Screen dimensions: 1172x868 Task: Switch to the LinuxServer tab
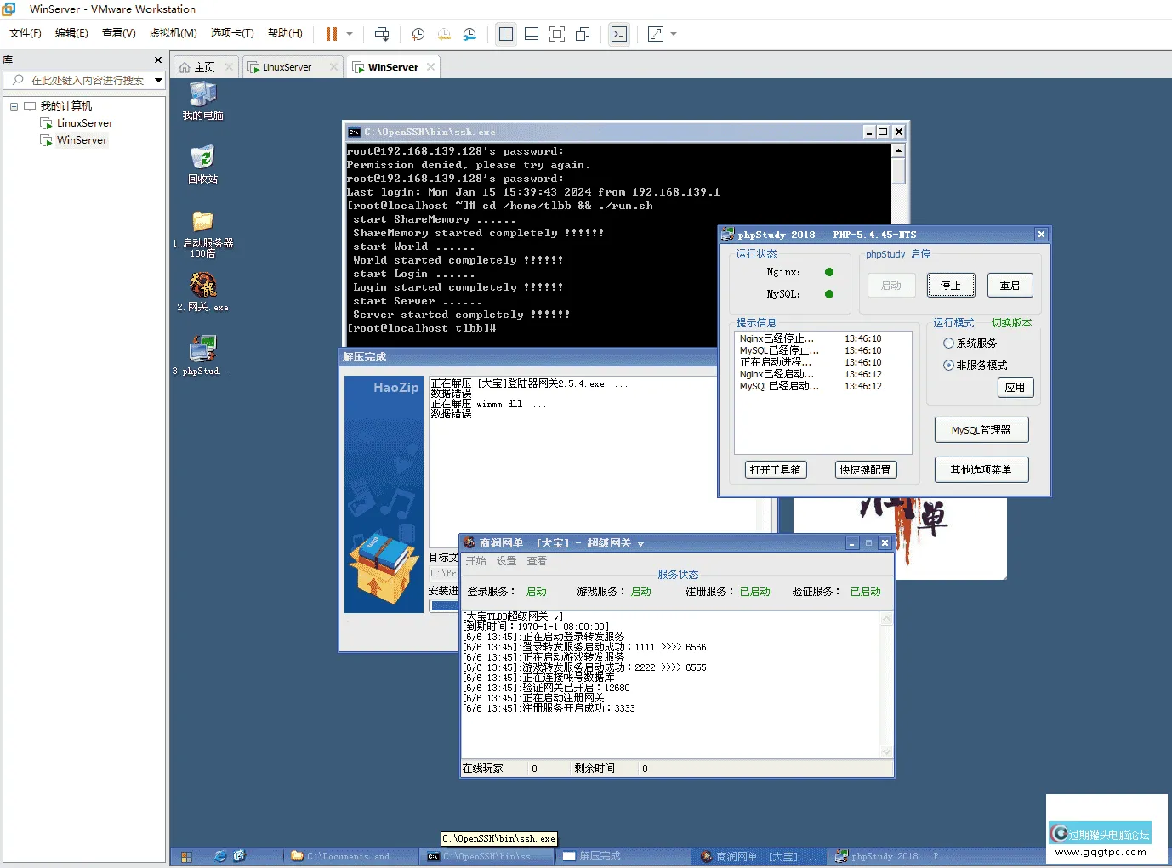tap(287, 67)
